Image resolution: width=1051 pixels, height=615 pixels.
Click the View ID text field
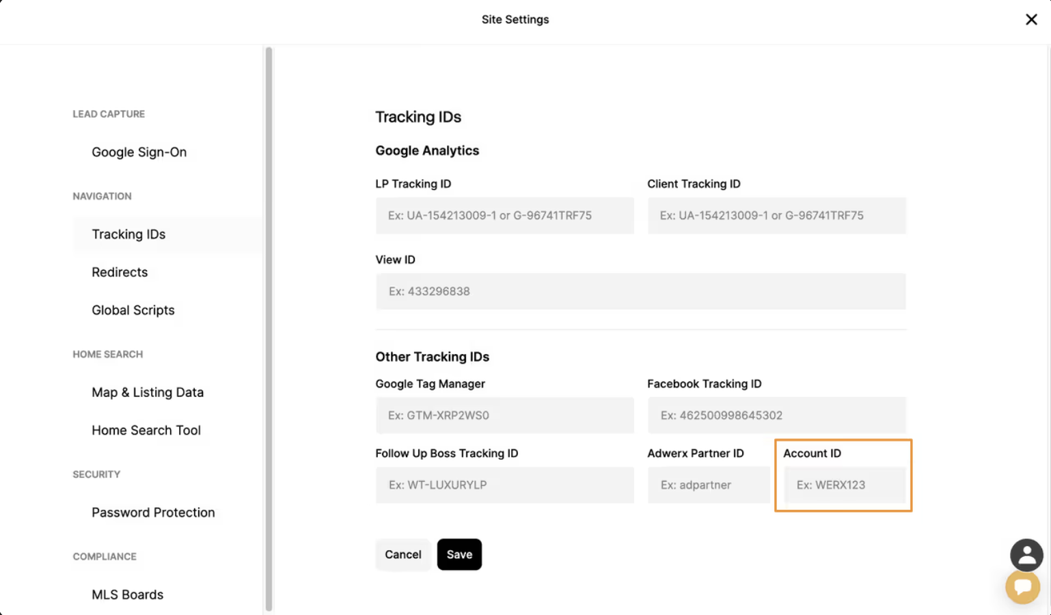pyautogui.click(x=640, y=292)
